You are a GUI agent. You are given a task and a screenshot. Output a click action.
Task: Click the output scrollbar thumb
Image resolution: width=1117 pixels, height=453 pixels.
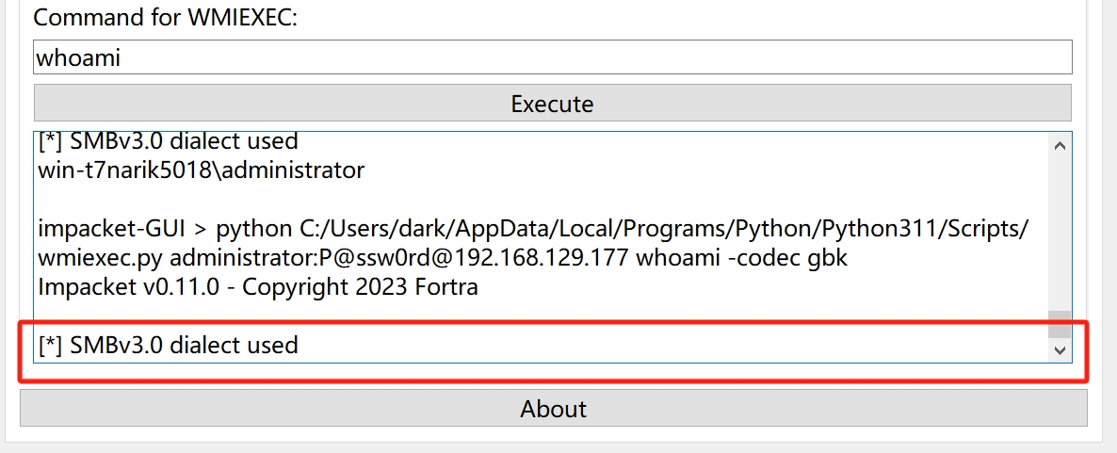pos(1060,324)
